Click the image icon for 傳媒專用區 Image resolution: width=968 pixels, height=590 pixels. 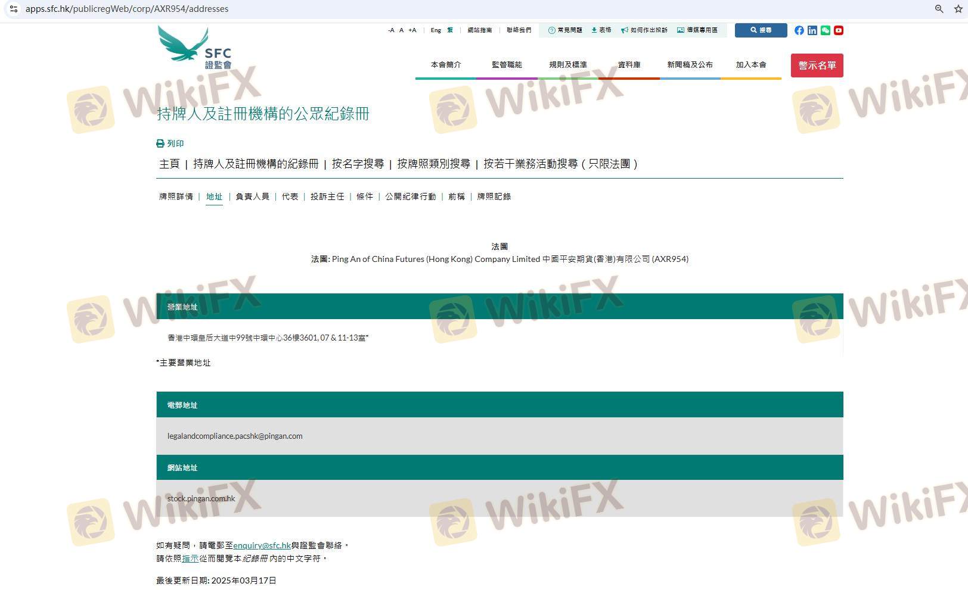click(681, 30)
